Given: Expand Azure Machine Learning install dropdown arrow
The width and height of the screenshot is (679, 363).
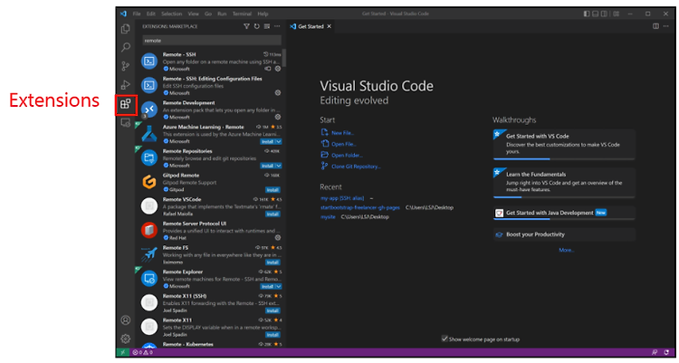Looking at the screenshot, I should pos(279,141).
